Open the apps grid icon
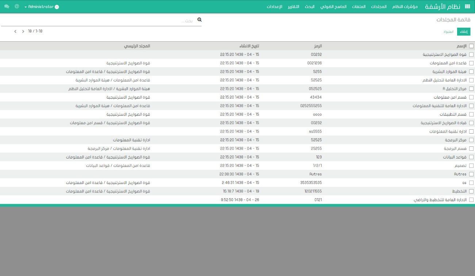Image resolution: width=475 pixels, height=276 pixels. [x=467, y=7]
